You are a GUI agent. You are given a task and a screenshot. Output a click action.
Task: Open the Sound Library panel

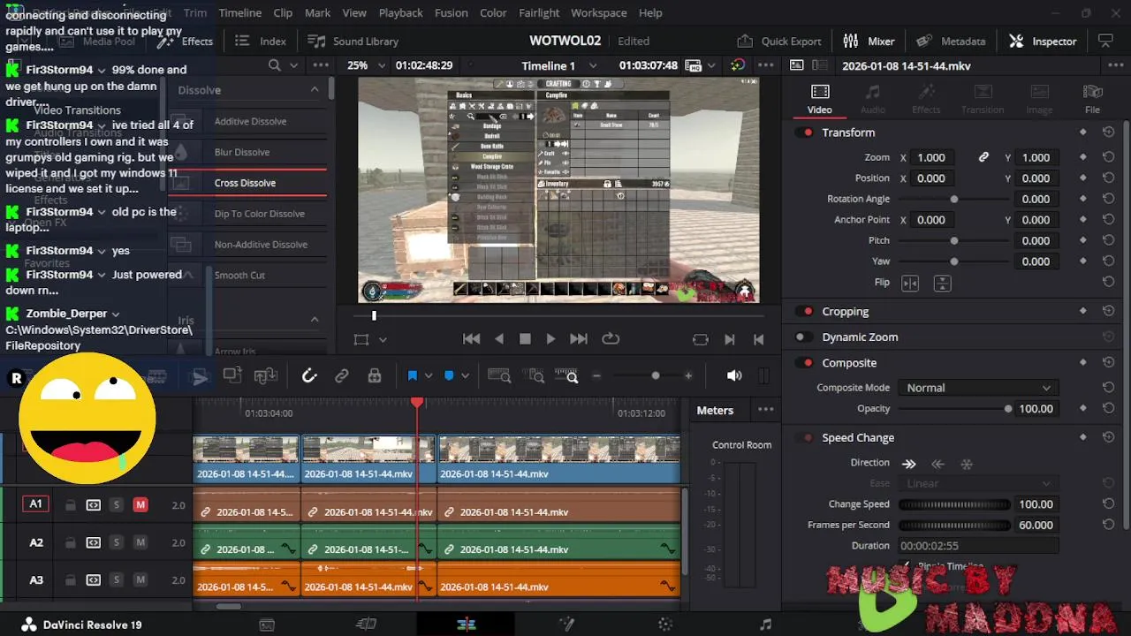[353, 41]
